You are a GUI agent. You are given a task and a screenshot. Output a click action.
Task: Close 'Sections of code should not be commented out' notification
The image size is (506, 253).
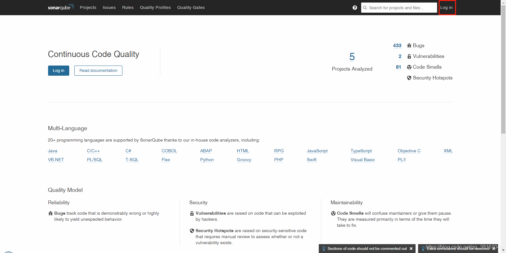point(411,249)
